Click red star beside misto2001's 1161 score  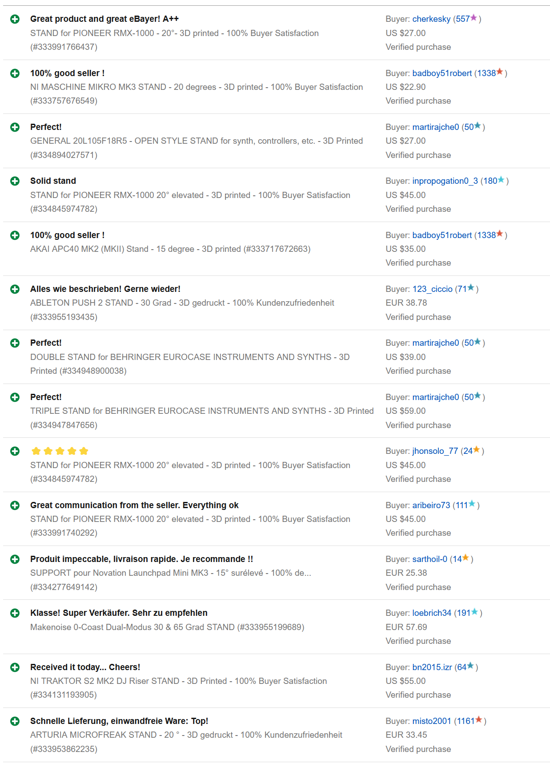[x=479, y=720]
